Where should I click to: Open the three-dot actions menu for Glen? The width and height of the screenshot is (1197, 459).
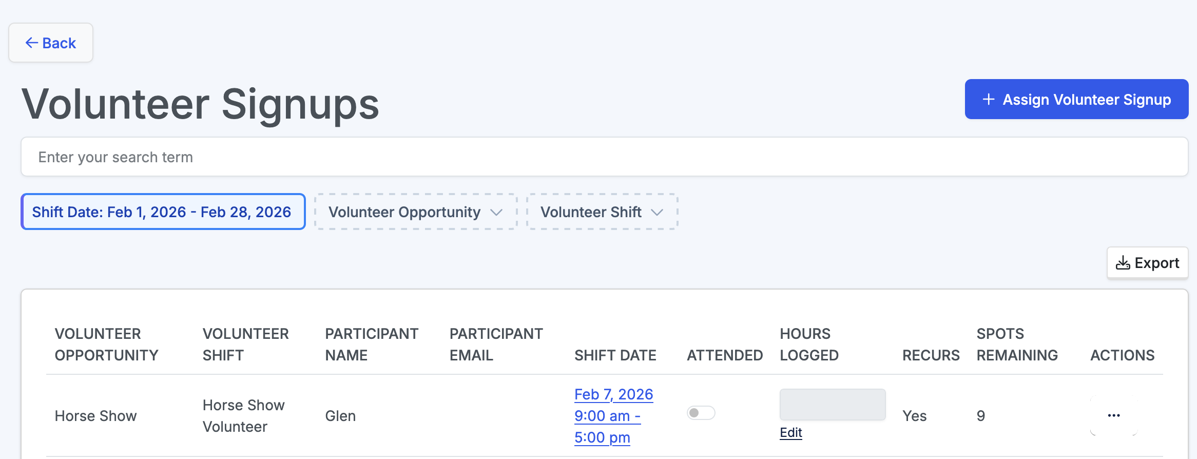click(x=1113, y=415)
